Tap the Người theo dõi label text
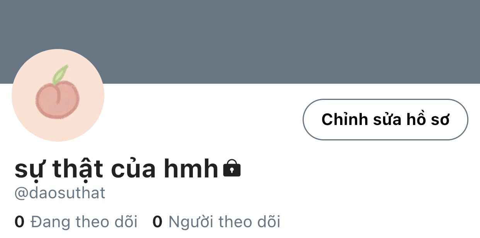The height and width of the screenshot is (238, 480). click(225, 222)
